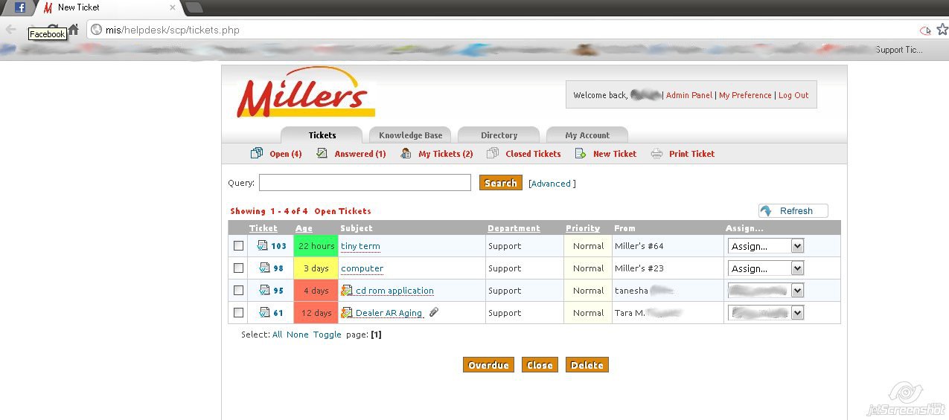The width and height of the screenshot is (949, 420).
Task: Sort by the Department column header
Action: (514, 228)
